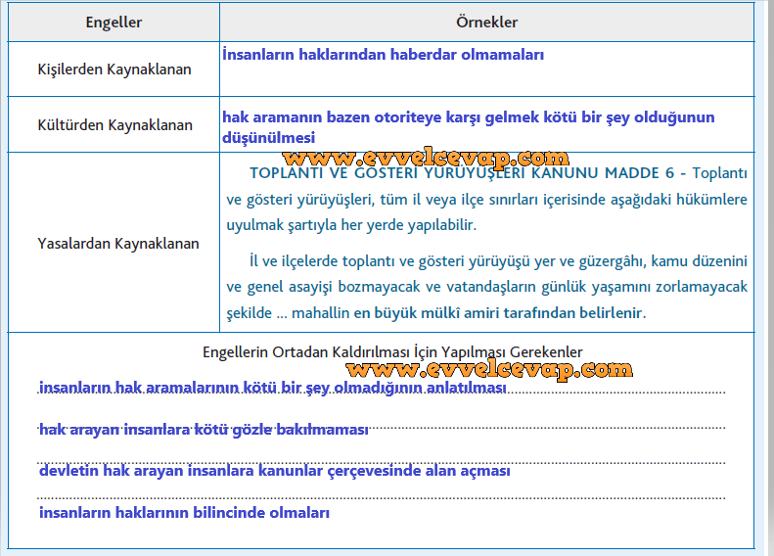Viewport: 774px width, 556px height.
Task: Click the answer line "insanların hak aramalarının kötü"
Action: pos(273,389)
